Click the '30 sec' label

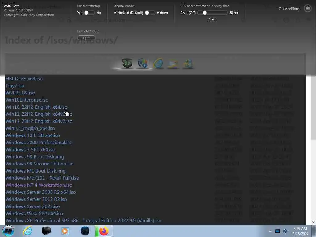point(234,13)
